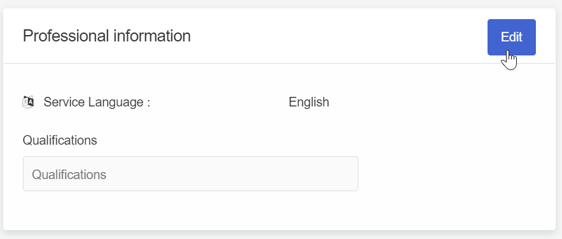Click the blue Edit button

click(x=512, y=38)
